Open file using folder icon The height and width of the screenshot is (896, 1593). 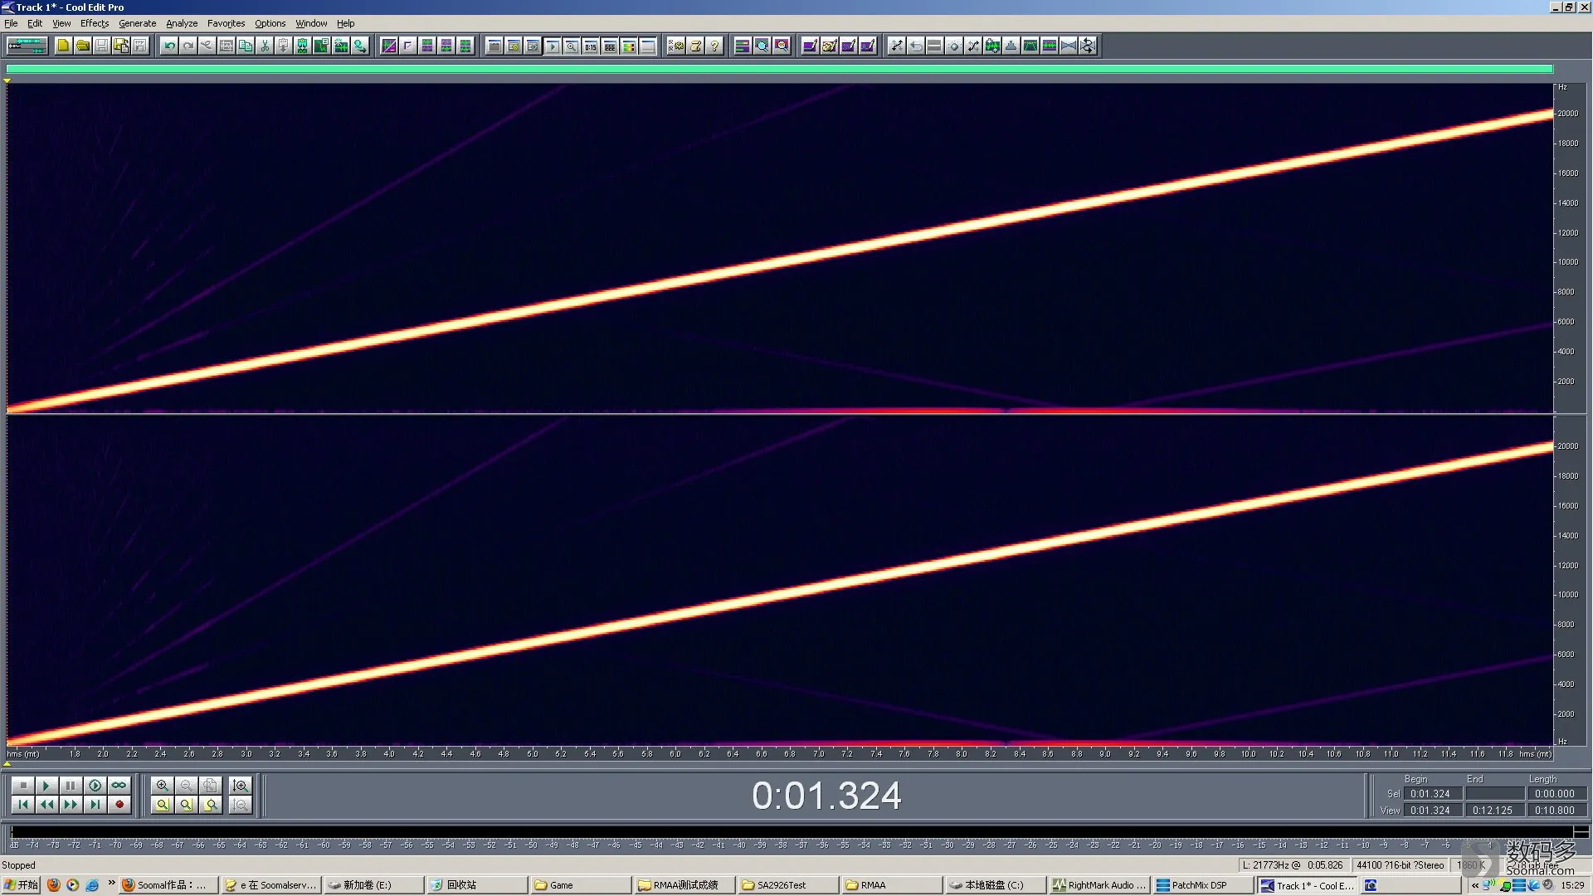click(82, 46)
